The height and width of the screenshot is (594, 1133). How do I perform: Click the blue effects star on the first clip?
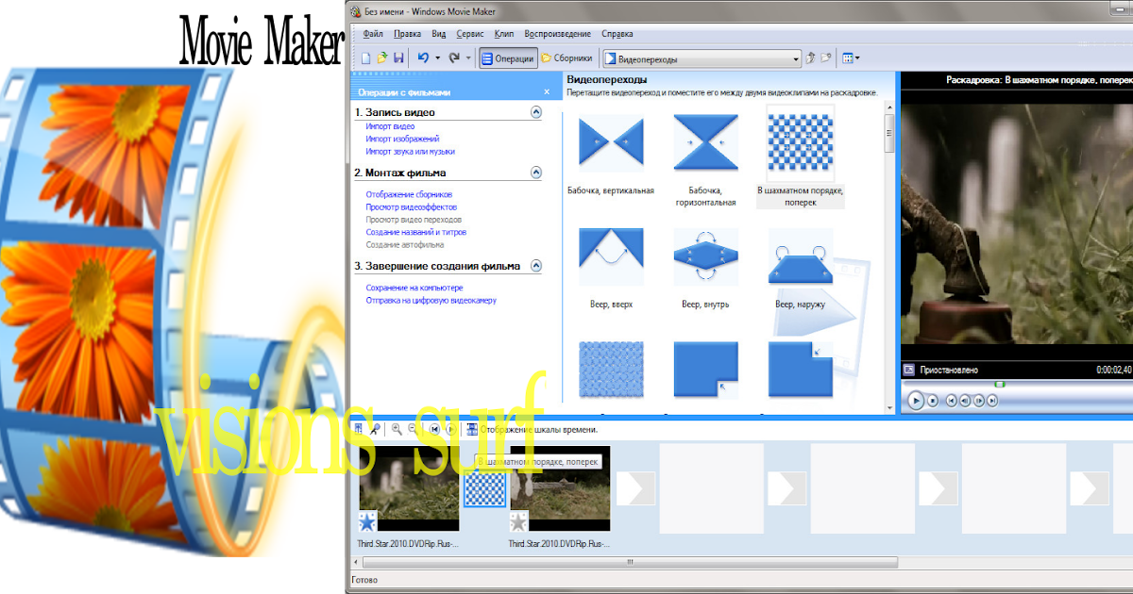click(367, 520)
